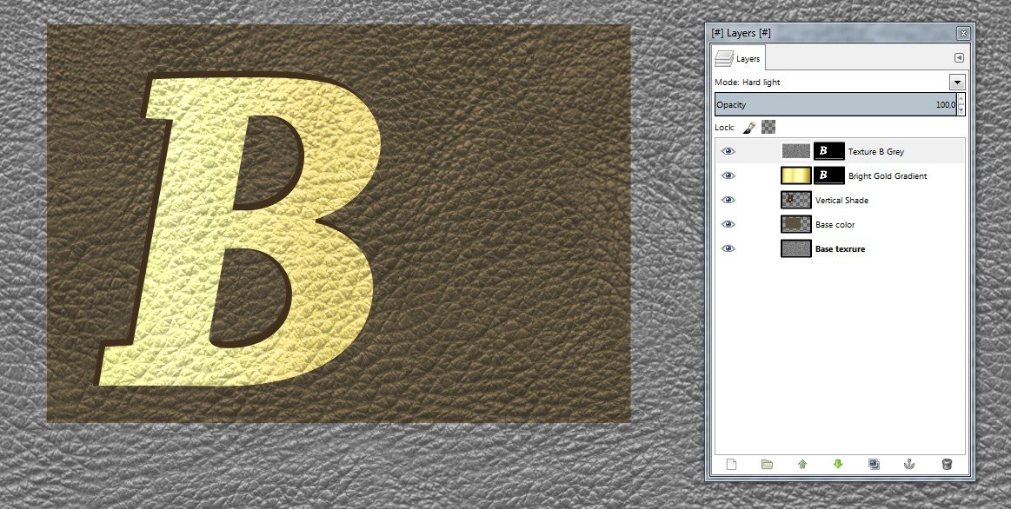Duplicate the selected layer
Viewport: 1011px width, 509px height.
(874, 464)
